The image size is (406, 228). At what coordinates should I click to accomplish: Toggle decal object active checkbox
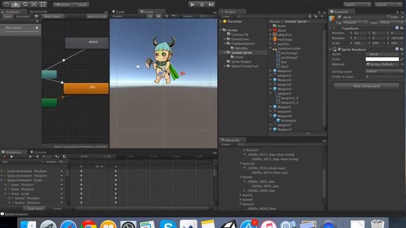tap(339, 17)
